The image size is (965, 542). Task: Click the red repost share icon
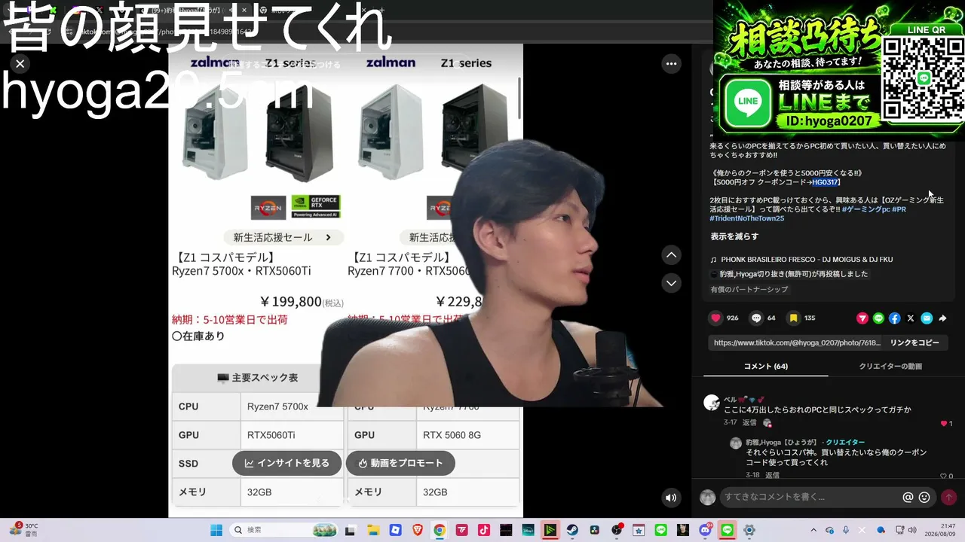(x=862, y=318)
